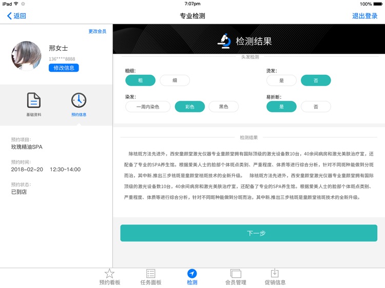Click the 头发检测 section label

pyautogui.click(x=250, y=57)
